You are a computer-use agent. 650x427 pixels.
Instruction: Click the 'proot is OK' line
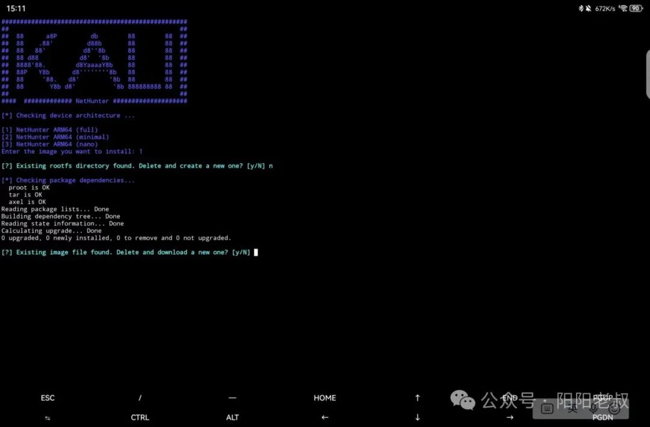click(29, 187)
